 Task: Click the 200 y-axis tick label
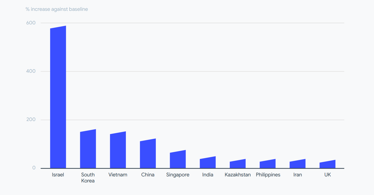point(31,120)
